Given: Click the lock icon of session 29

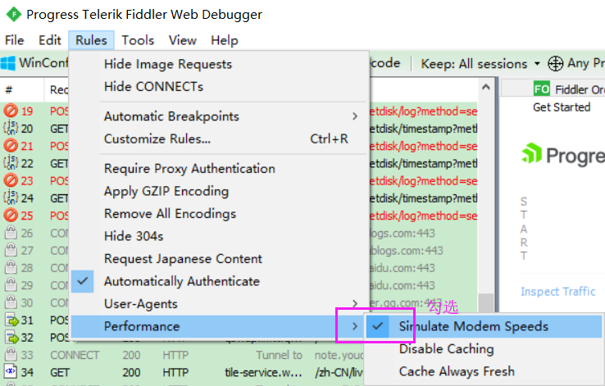Looking at the screenshot, I should tap(11, 284).
